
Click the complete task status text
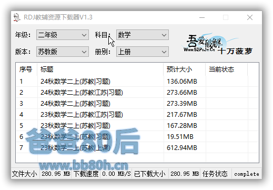(x=247, y=174)
